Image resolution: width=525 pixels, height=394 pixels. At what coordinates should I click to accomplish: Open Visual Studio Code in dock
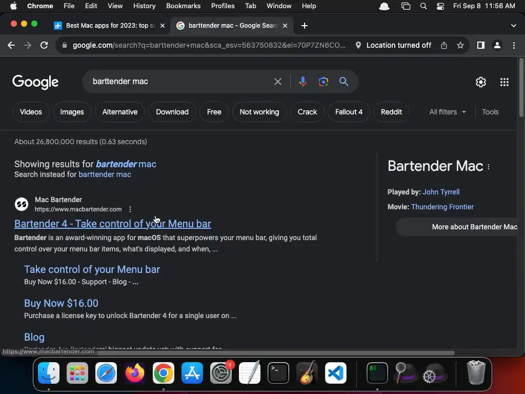(x=335, y=373)
